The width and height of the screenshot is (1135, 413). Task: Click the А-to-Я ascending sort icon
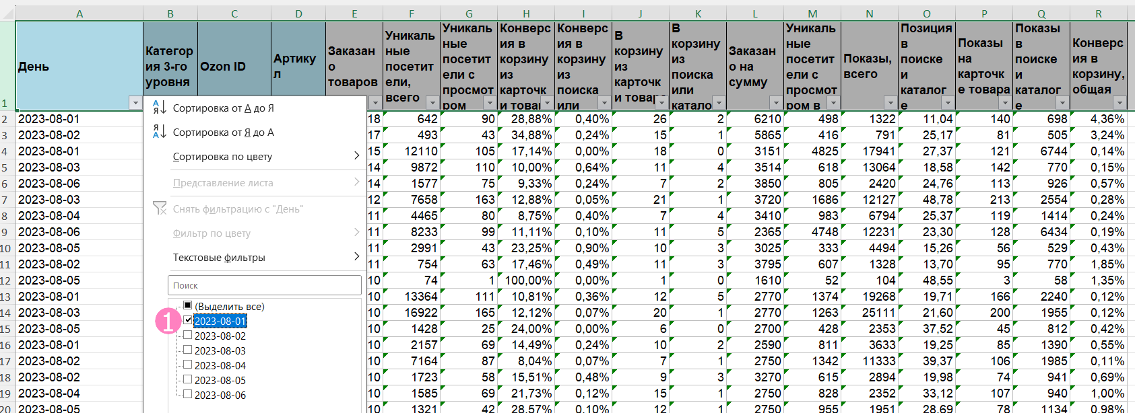pos(160,108)
